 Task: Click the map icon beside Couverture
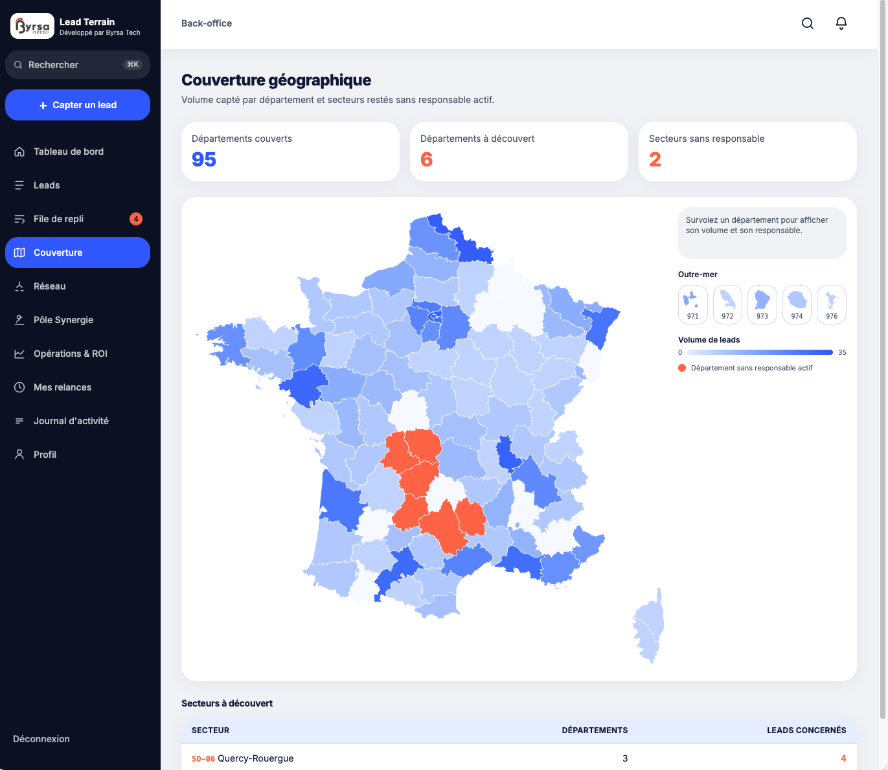click(19, 253)
